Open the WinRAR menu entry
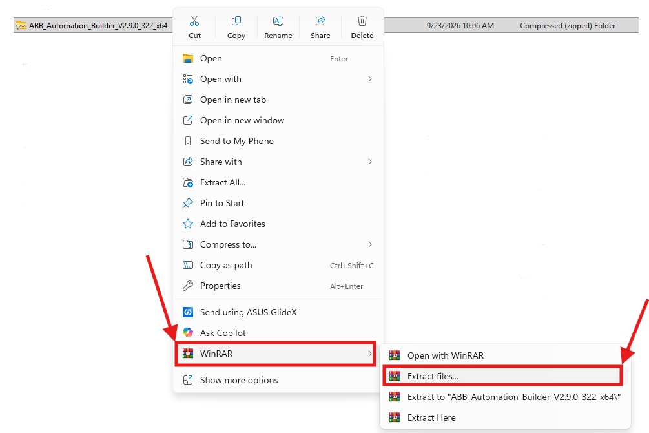This screenshot has width=649, height=433. [x=276, y=354]
